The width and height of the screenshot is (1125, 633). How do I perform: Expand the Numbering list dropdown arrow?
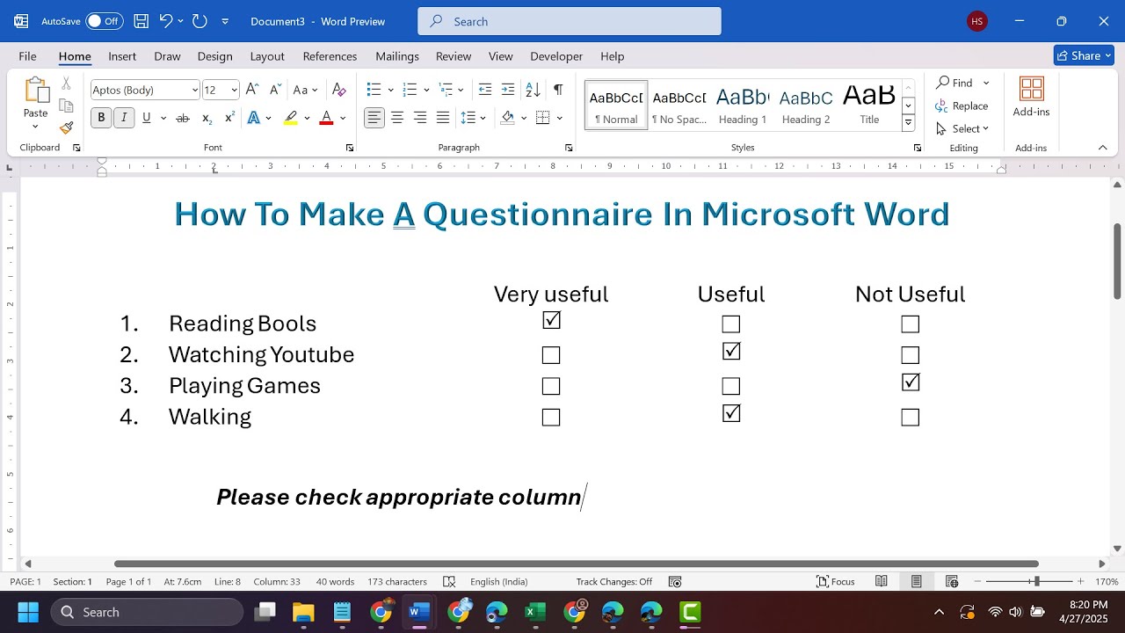(x=426, y=90)
